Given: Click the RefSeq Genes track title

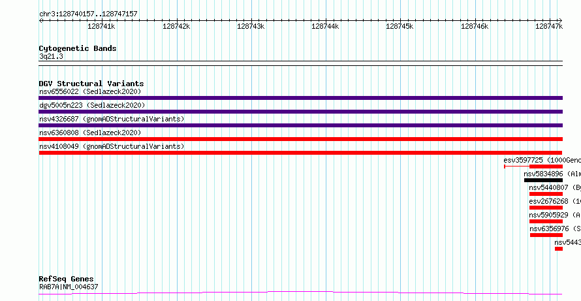Looking at the screenshot, I should [x=67, y=279].
